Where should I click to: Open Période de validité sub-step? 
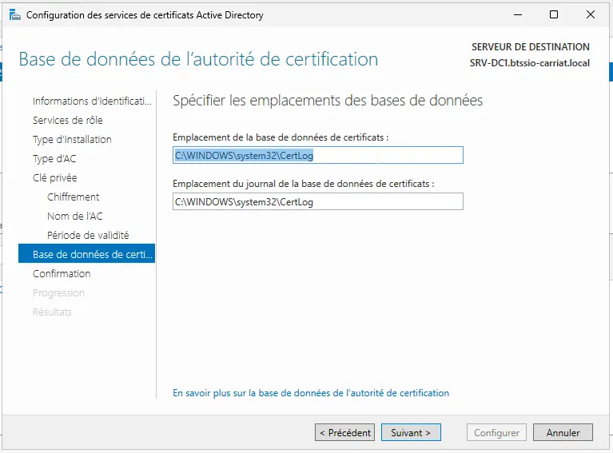[x=87, y=236]
